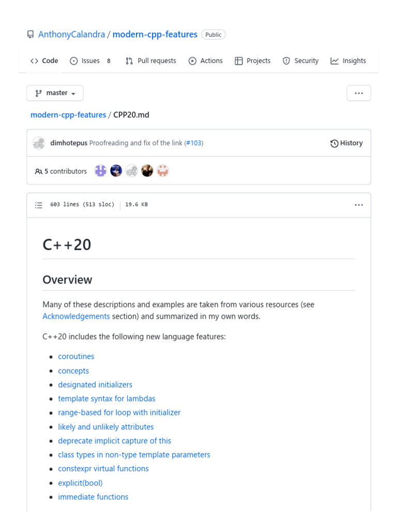Click the repository book icon
The width and height of the screenshot is (397, 529).
pyautogui.click(x=30, y=35)
